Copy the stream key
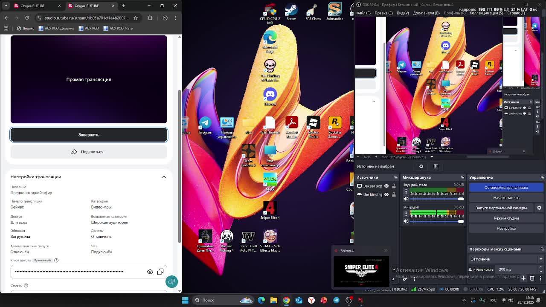Screen dimensions: 546x307 (160, 272)
